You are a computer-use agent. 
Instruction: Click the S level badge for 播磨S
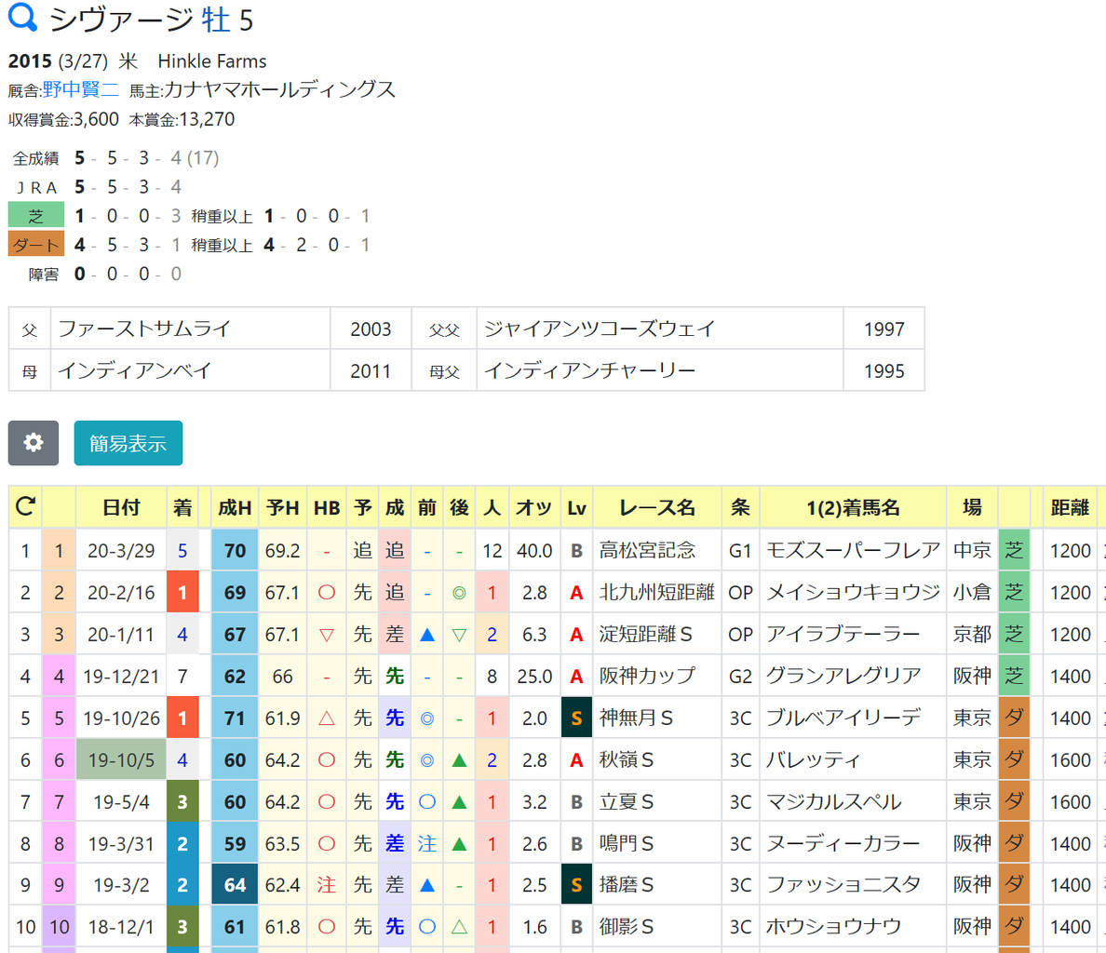576,885
